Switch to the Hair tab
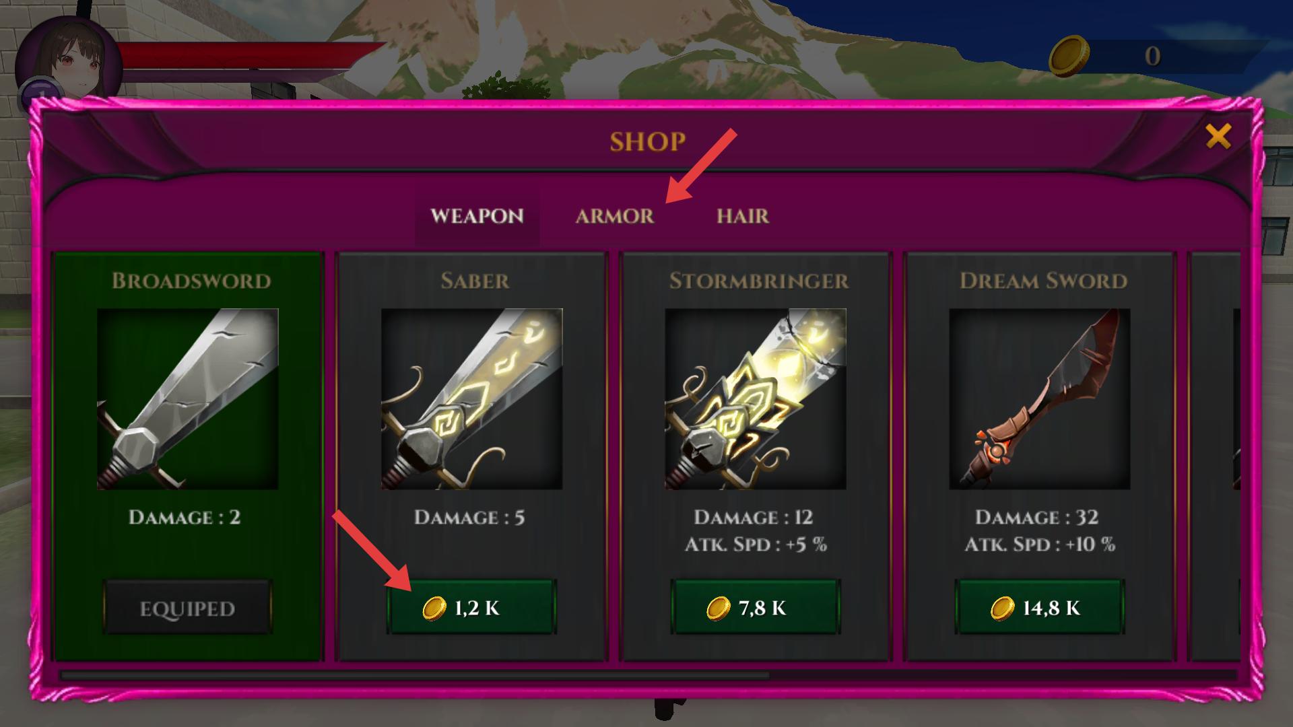Image resolution: width=1293 pixels, height=727 pixels. point(743,216)
